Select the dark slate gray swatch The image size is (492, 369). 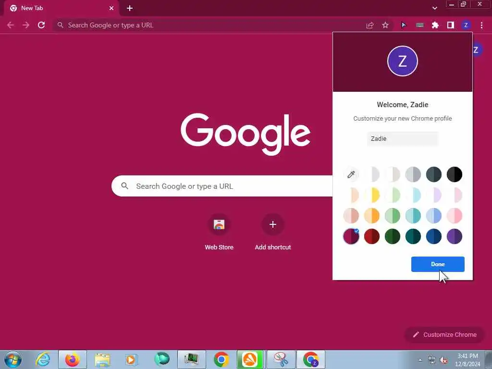434,174
